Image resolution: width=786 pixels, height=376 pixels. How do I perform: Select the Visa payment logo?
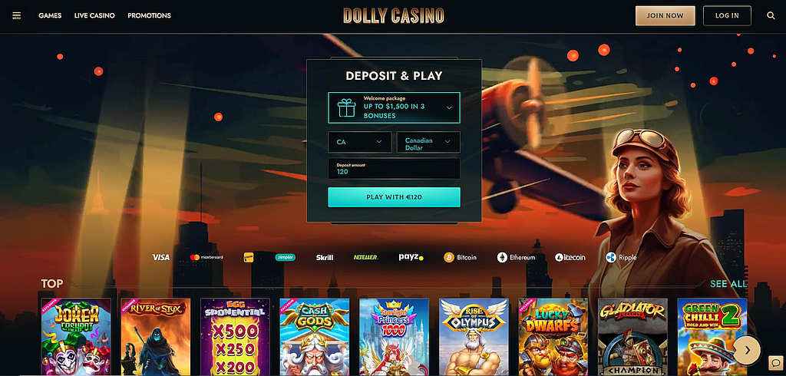click(x=161, y=257)
